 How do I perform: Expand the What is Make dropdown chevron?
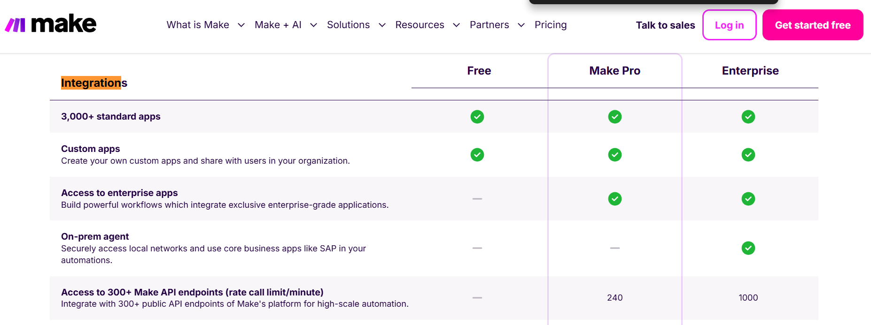point(241,25)
